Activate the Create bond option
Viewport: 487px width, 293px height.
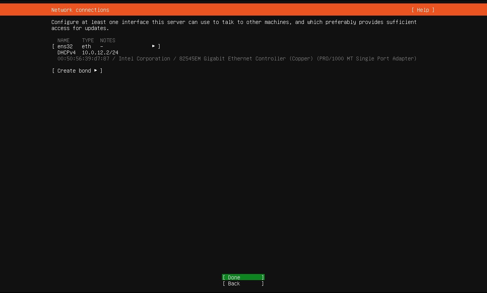pos(75,71)
